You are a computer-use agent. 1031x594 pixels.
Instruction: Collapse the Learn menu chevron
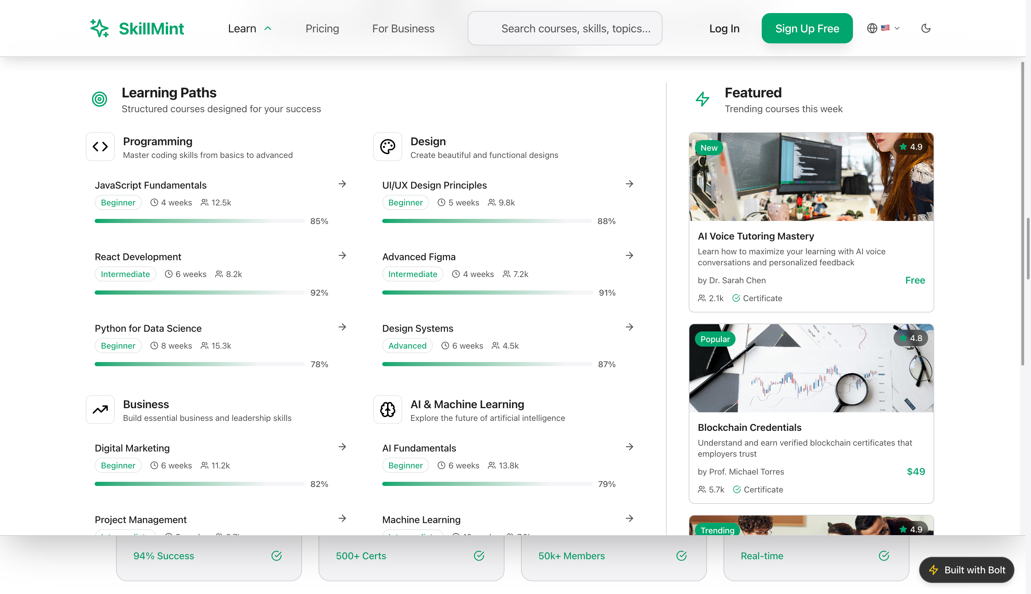tap(268, 29)
